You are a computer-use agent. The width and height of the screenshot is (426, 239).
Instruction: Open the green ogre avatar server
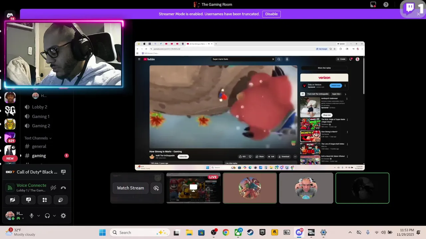click(10, 124)
